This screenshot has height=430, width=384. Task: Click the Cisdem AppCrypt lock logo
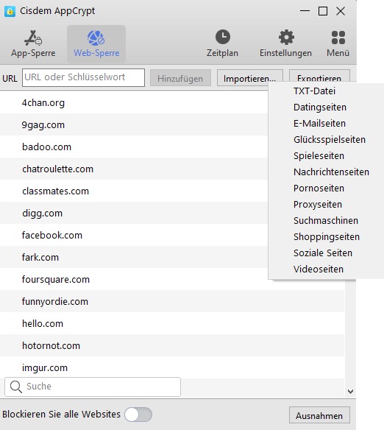coord(10,11)
